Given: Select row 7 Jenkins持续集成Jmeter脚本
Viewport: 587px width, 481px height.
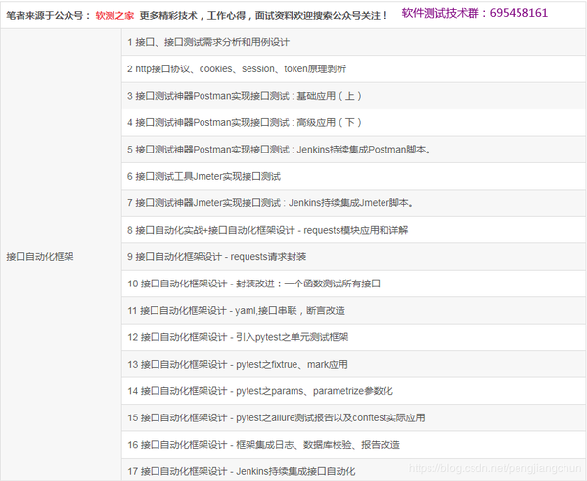Looking at the screenshot, I should click(x=354, y=203).
